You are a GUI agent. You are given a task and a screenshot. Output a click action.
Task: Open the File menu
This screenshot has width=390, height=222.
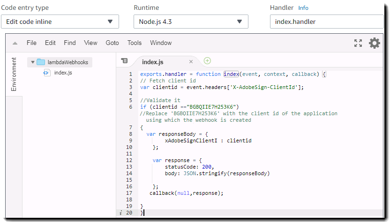click(31, 43)
